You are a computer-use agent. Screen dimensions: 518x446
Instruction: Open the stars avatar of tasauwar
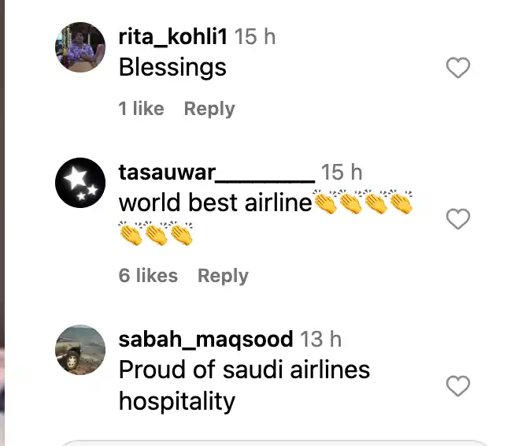point(80,183)
